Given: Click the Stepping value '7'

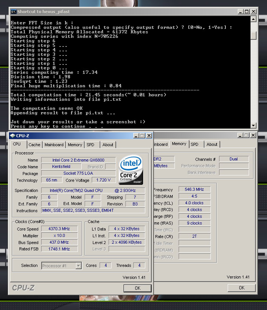Looking at the screenshot, I should (135, 197).
